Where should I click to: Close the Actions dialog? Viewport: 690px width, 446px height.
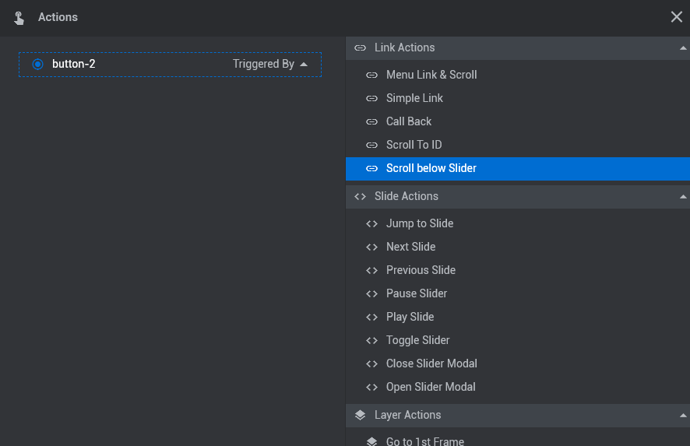[676, 17]
